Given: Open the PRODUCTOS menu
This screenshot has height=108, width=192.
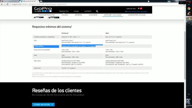Looking at the screenshot, I should click(x=64, y=11).
